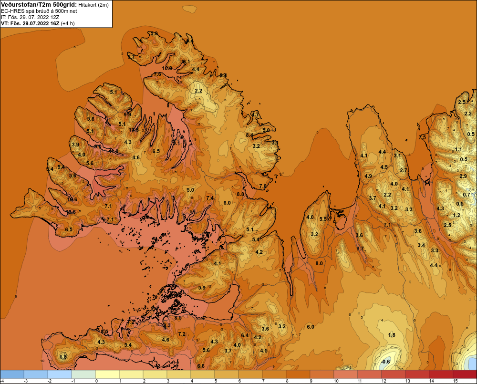Click the 8.0 temperature value on the map

click(319, 263)
